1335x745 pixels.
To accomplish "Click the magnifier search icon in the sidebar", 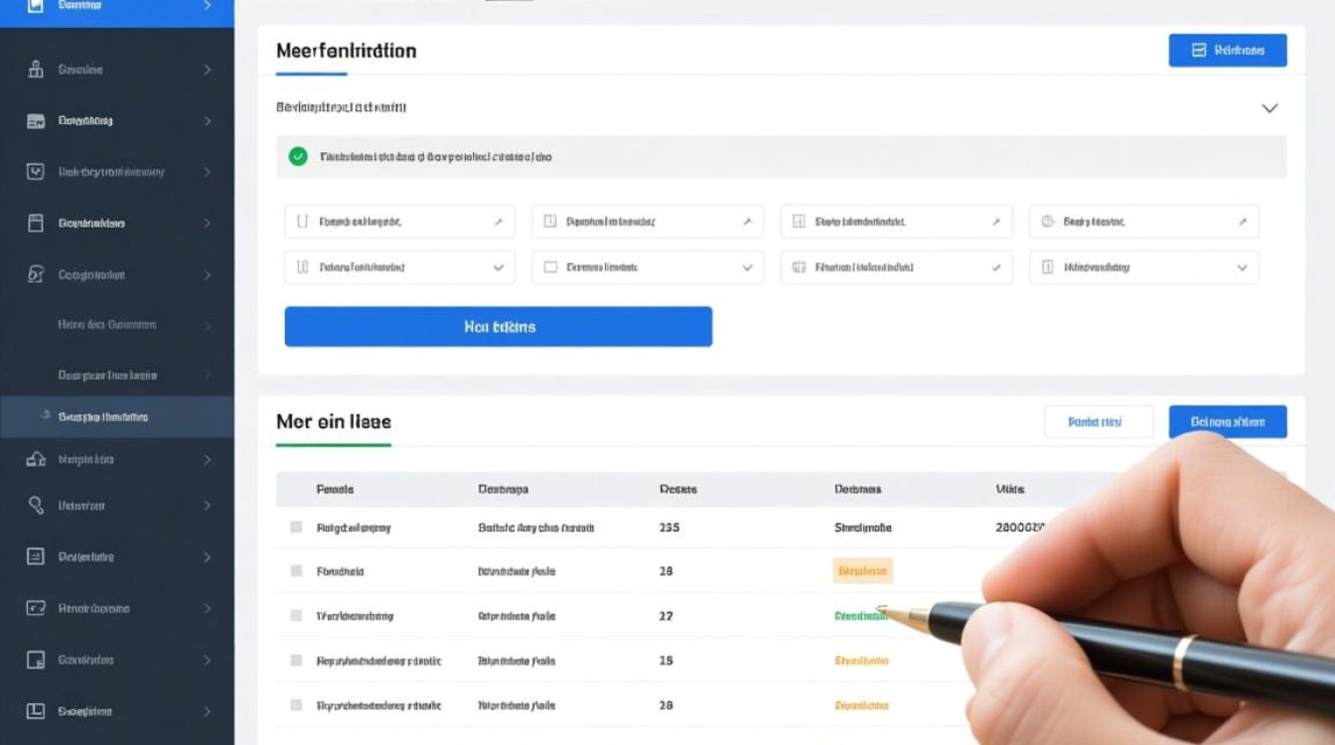I will 36,506.
